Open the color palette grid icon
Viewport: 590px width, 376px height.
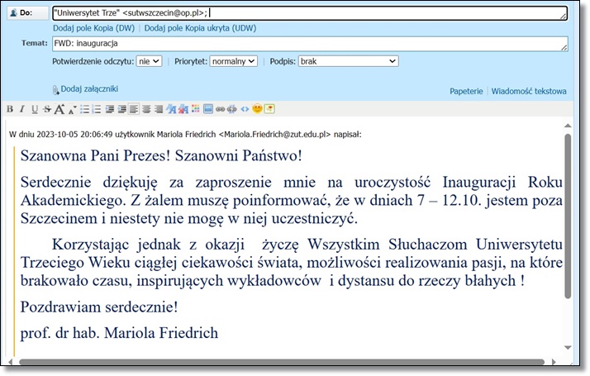(195, 109)
